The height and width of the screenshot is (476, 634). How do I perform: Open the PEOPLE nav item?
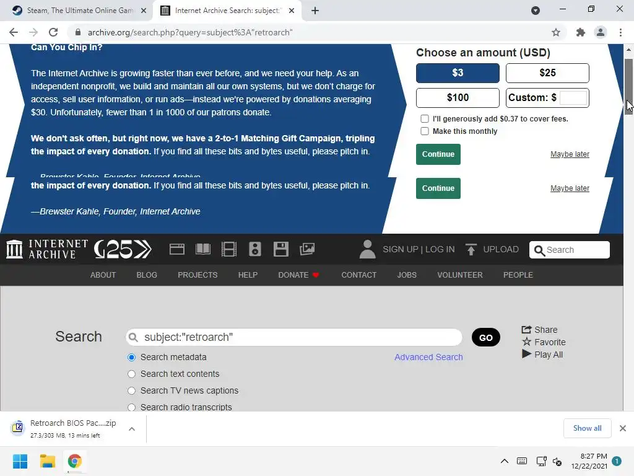[518, 275]
